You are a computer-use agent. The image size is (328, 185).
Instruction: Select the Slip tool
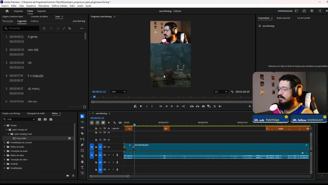coord(82,139)
